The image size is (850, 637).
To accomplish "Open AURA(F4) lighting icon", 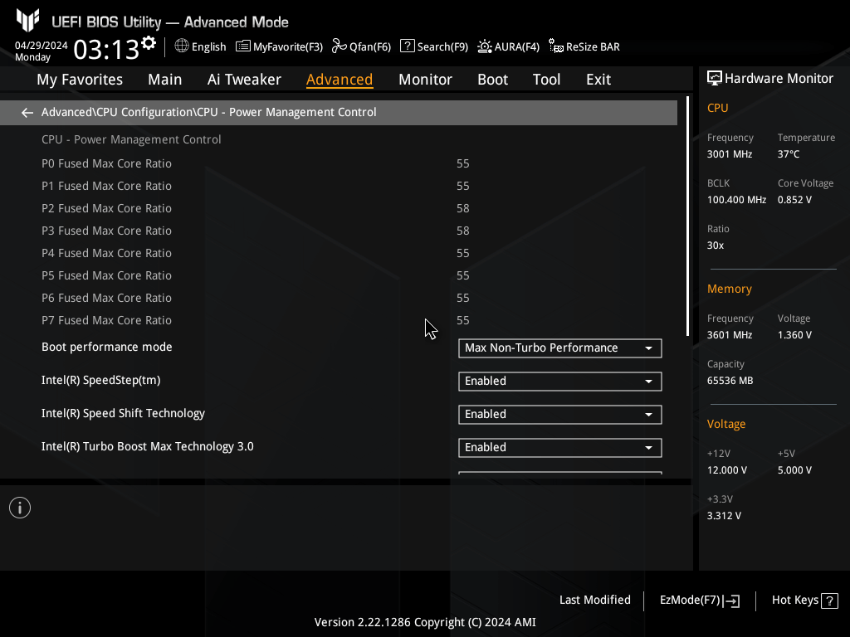I will point(485,46).
